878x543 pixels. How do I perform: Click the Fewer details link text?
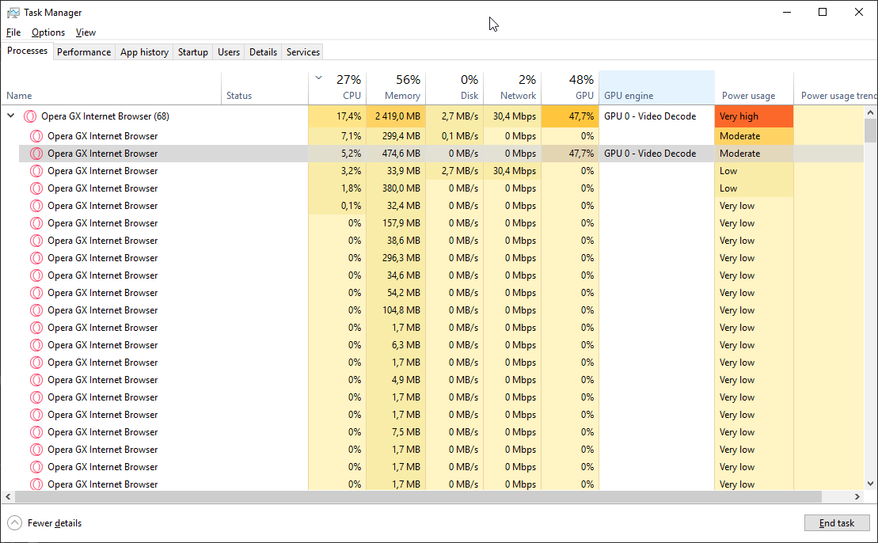point(55,523)
